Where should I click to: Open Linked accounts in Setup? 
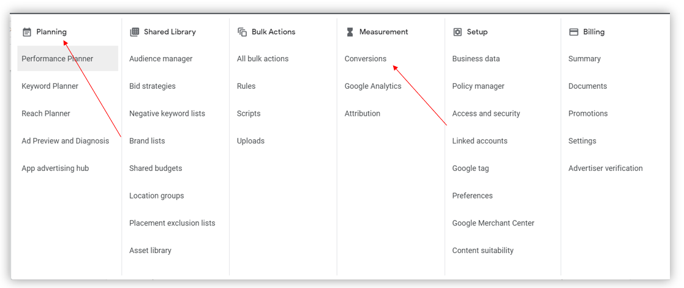[480, 141]
